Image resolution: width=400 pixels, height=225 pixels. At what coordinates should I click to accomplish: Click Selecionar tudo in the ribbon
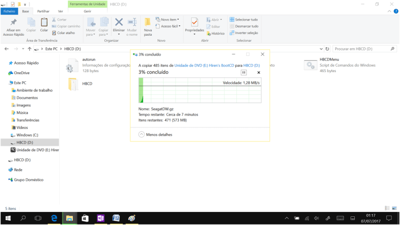[x=243, y=20]
